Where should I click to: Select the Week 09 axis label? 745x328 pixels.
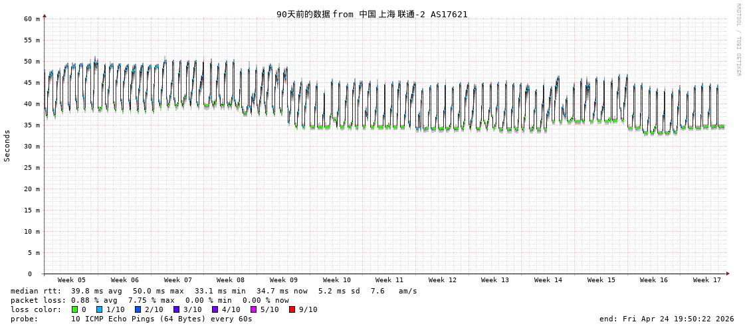click(x=284, y=280)
